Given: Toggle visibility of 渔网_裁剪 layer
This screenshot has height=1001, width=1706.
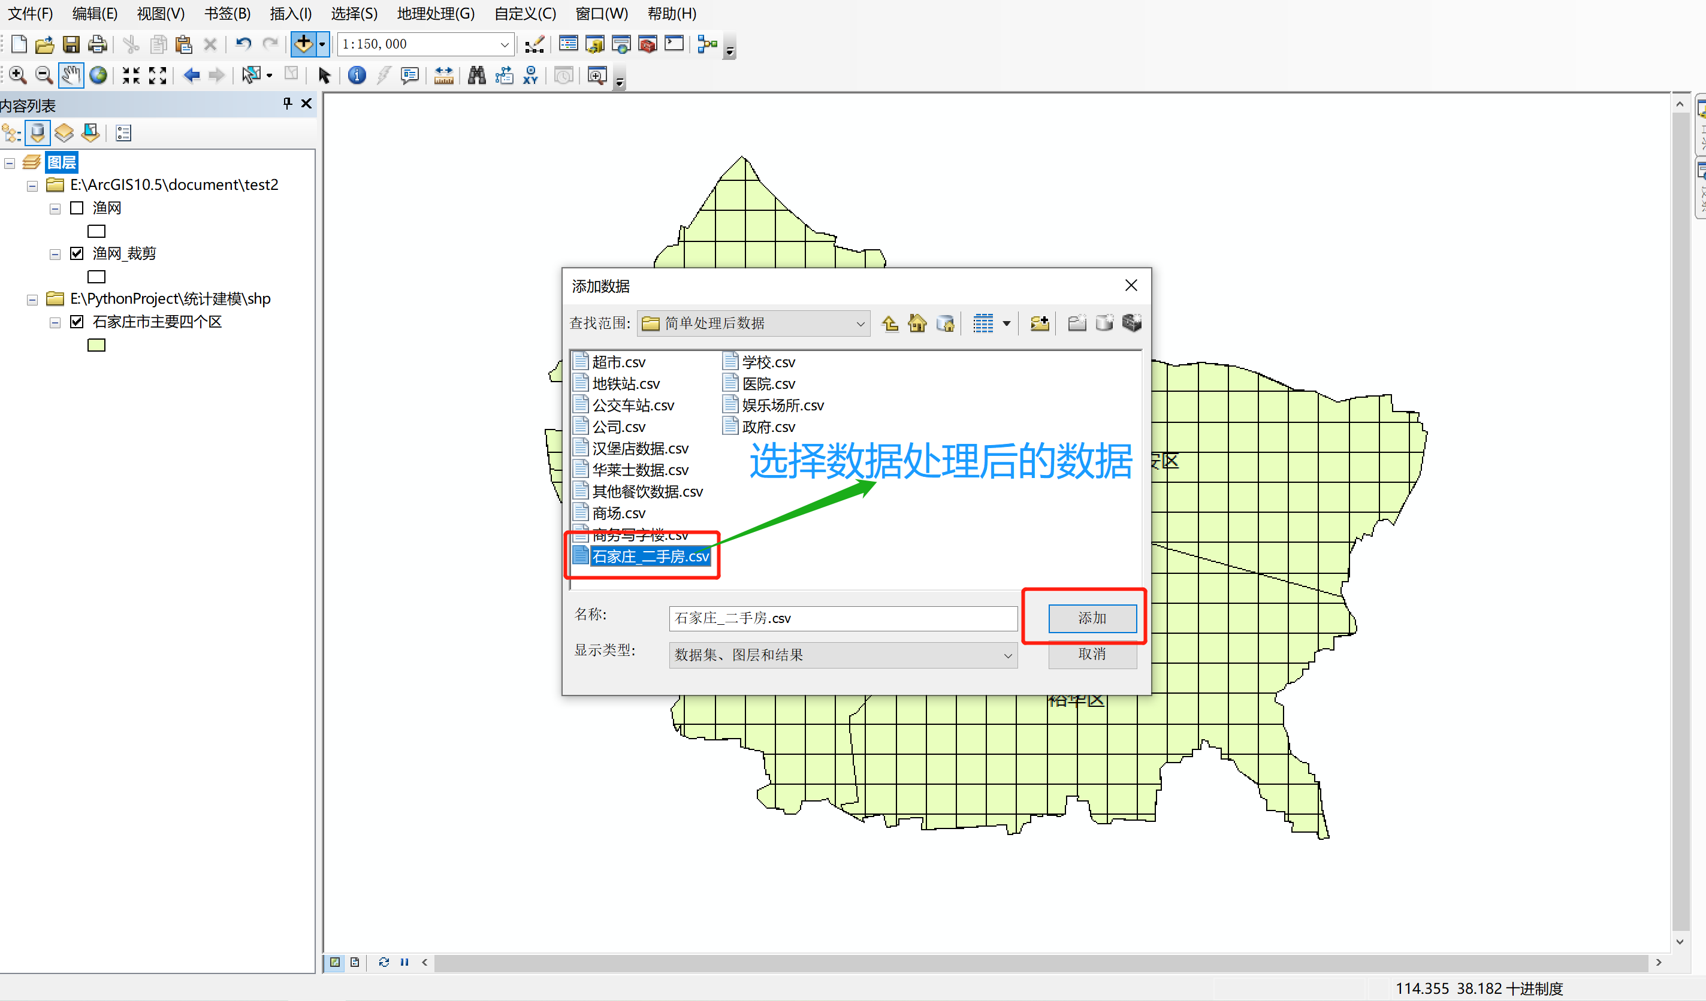Looking at the screenshot, I should tap(77, 253).
